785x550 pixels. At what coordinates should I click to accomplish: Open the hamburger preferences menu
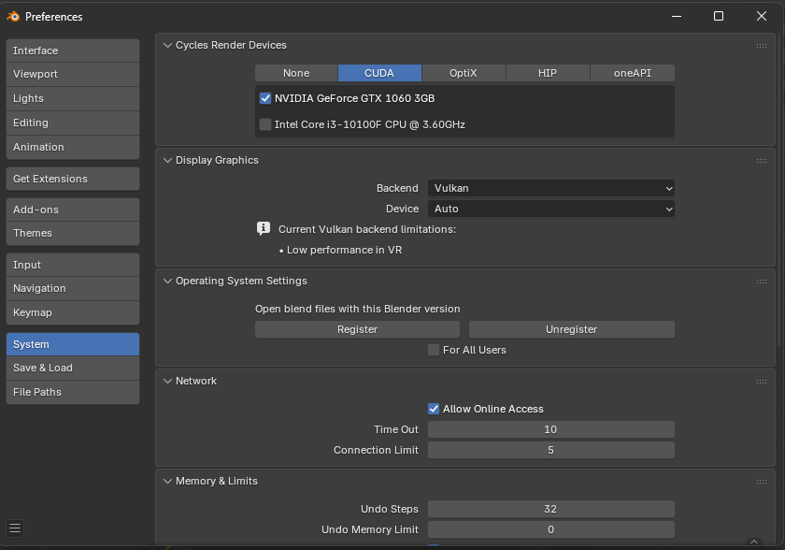(15, 528)
